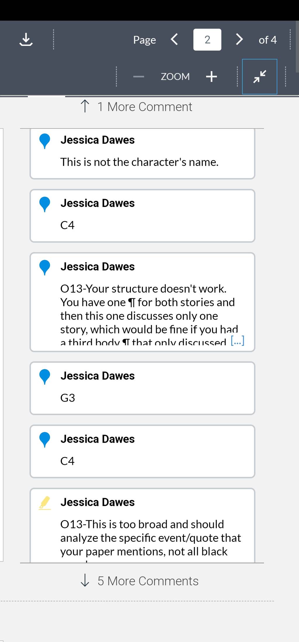Click pin icon on the G3 comment
Screen dimensions: 299x642
click(45, 377)
